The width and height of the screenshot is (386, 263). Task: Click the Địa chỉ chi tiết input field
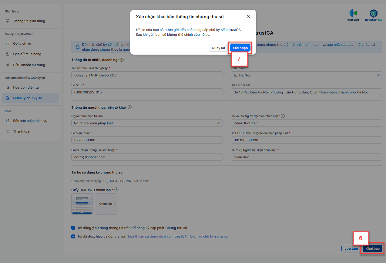[306, 92]
